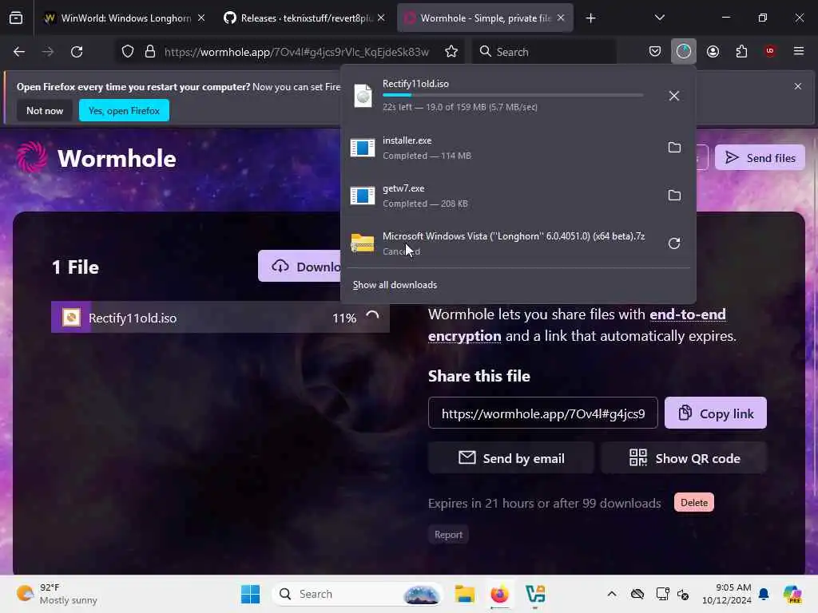The height and width of the screenshot is (613, 818).
Task: Click the Download button under 1 File
Action: pyautogui.click(x=300, y=267)
